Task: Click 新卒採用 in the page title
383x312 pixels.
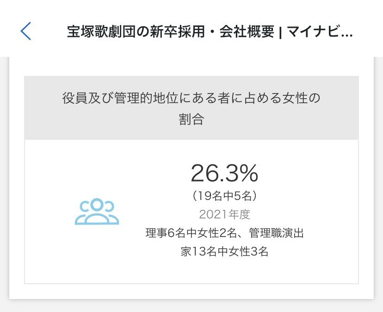Action: [177, 32]
